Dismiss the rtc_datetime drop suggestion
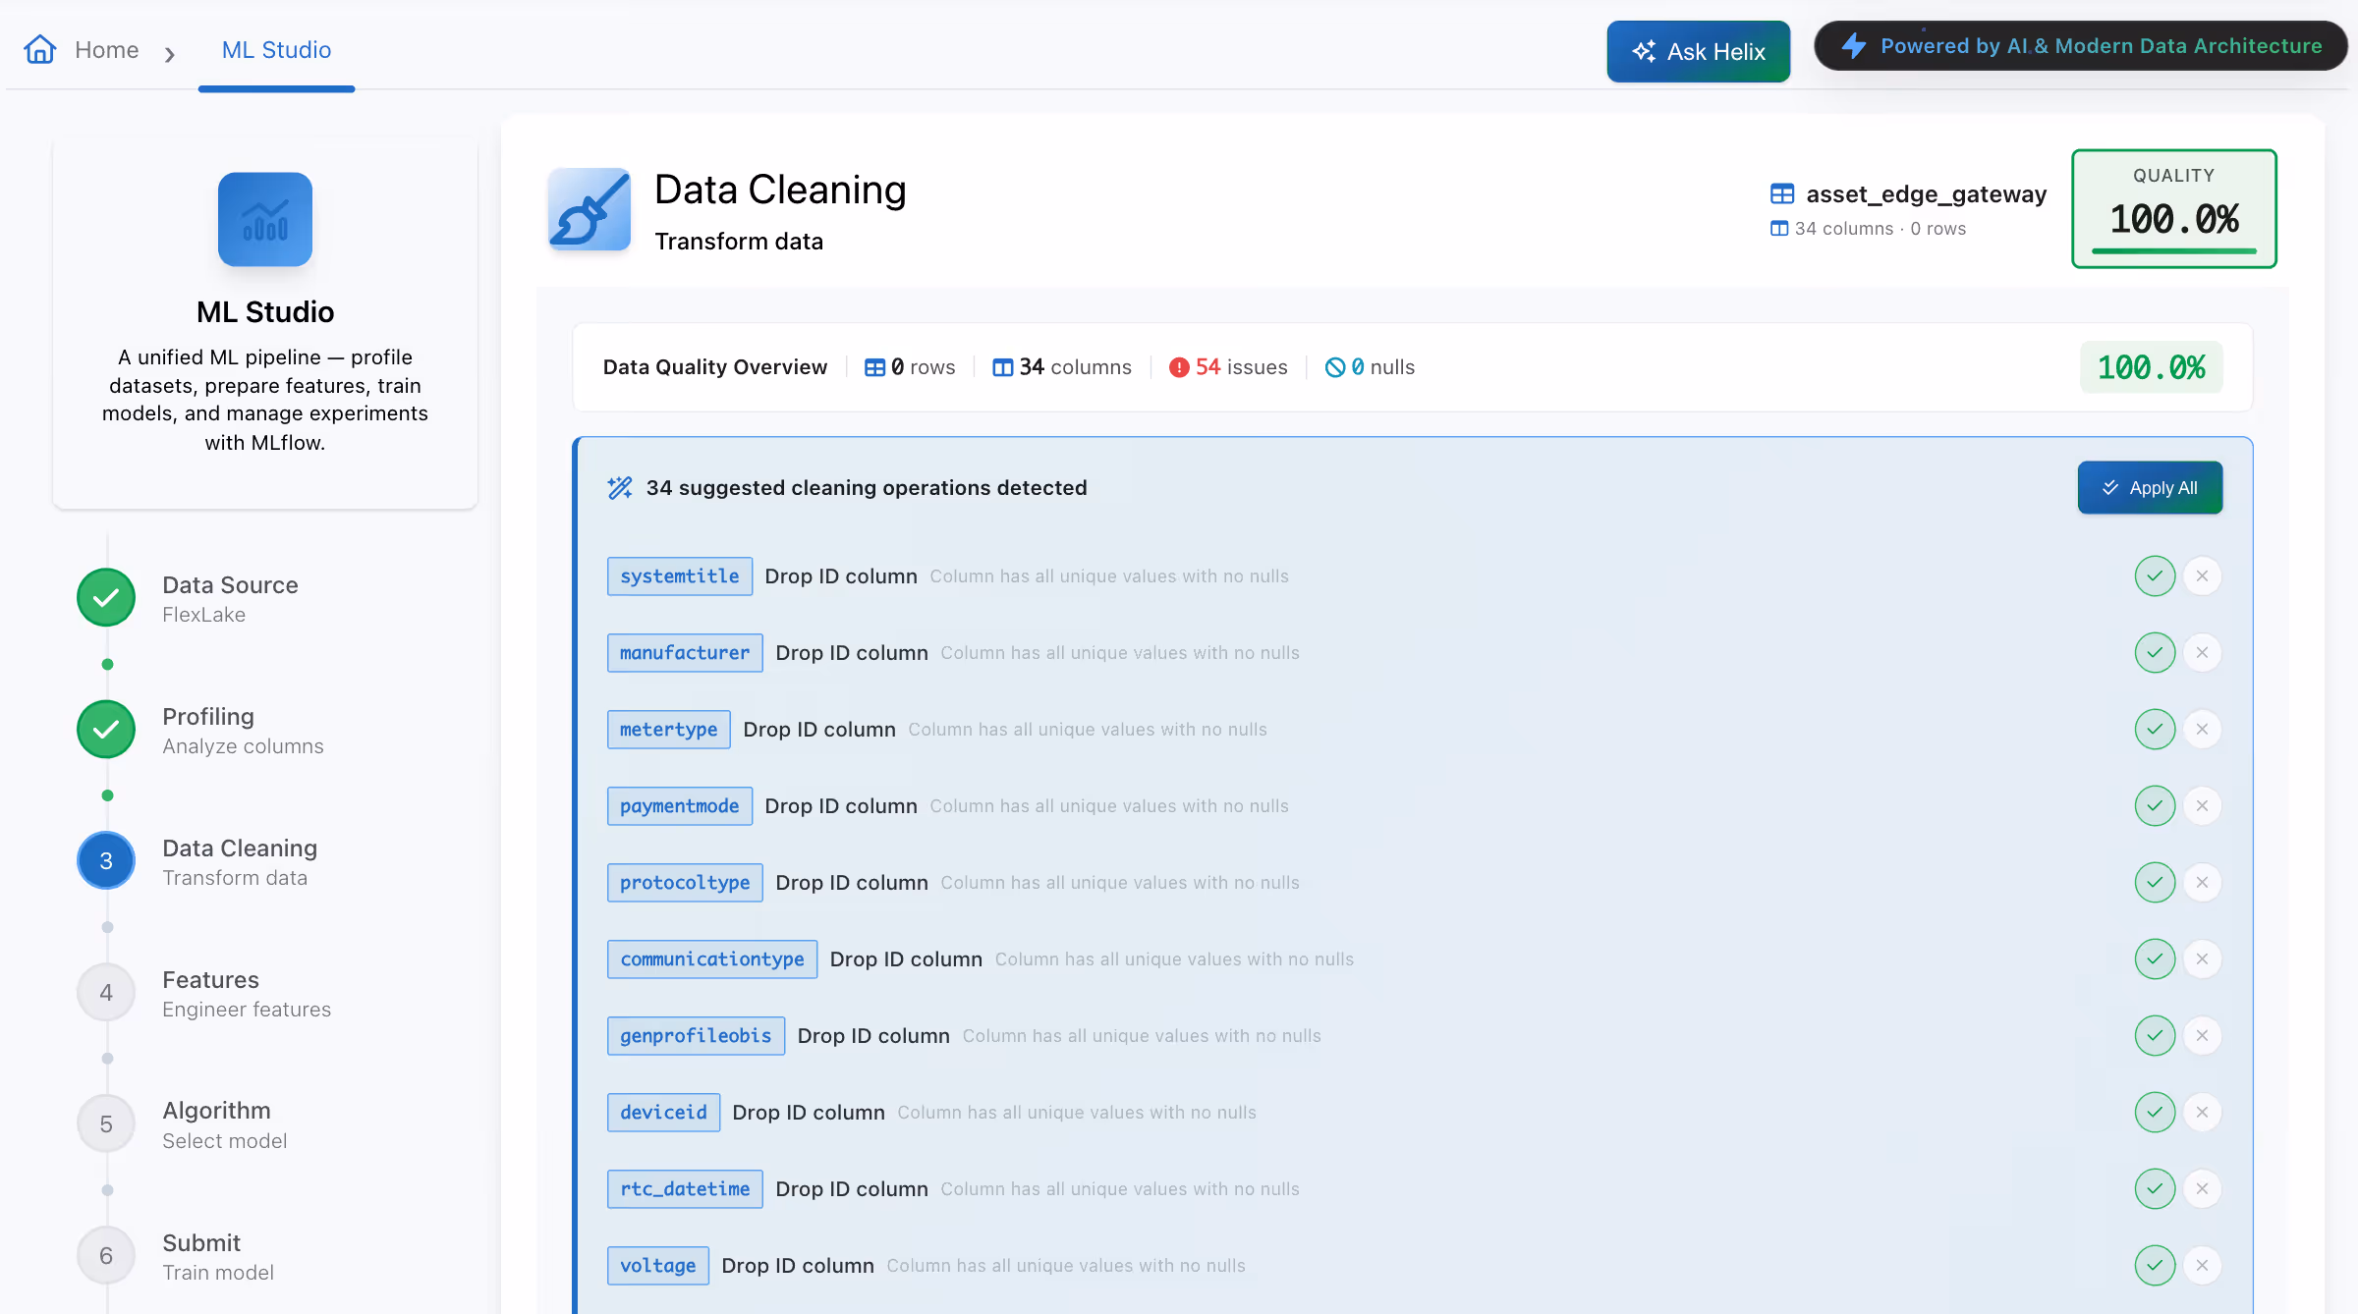Viewport: 2358px width, 1314px height. [x=2203, y=1189]
